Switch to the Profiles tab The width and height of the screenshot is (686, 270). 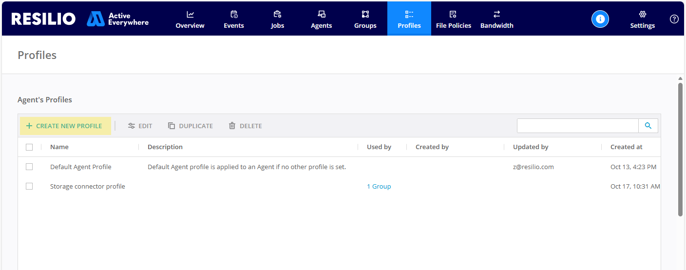(409, 19)
